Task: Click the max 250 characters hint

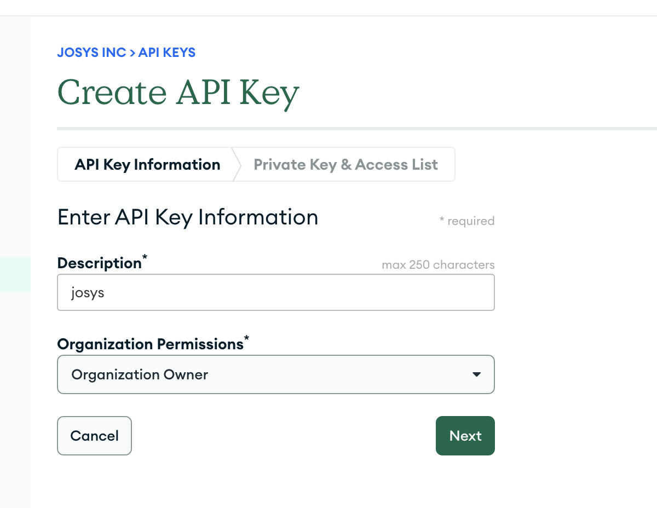Action: pos(438,265)
